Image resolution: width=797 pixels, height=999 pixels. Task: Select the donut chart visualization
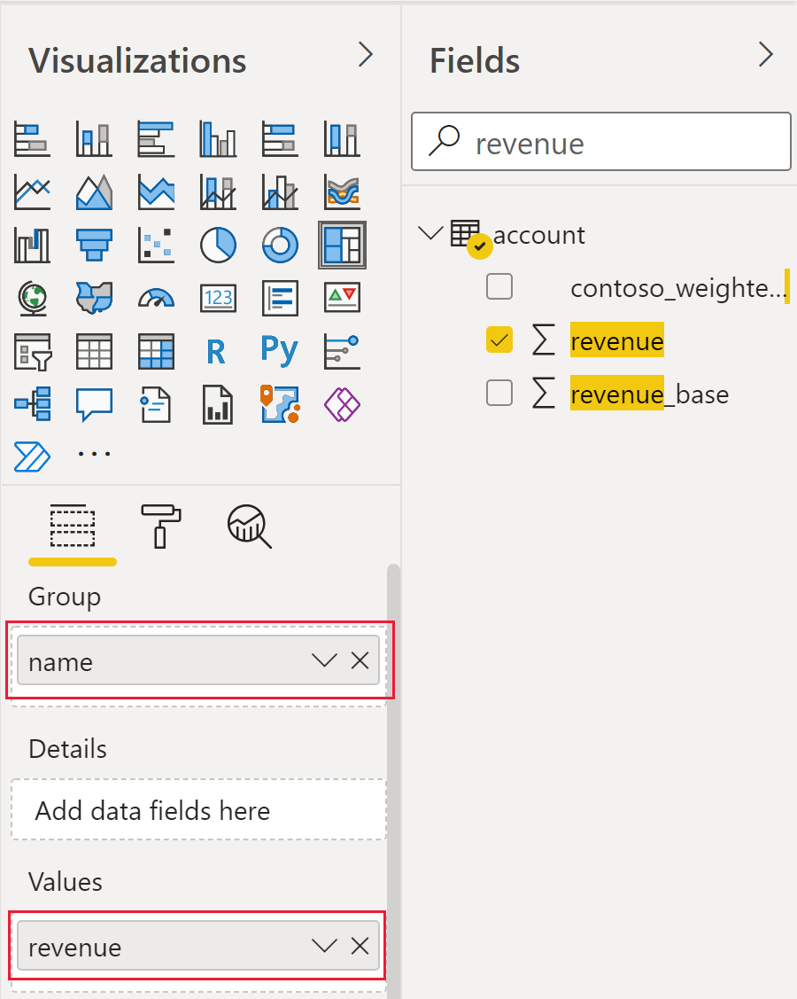(280, 245)
